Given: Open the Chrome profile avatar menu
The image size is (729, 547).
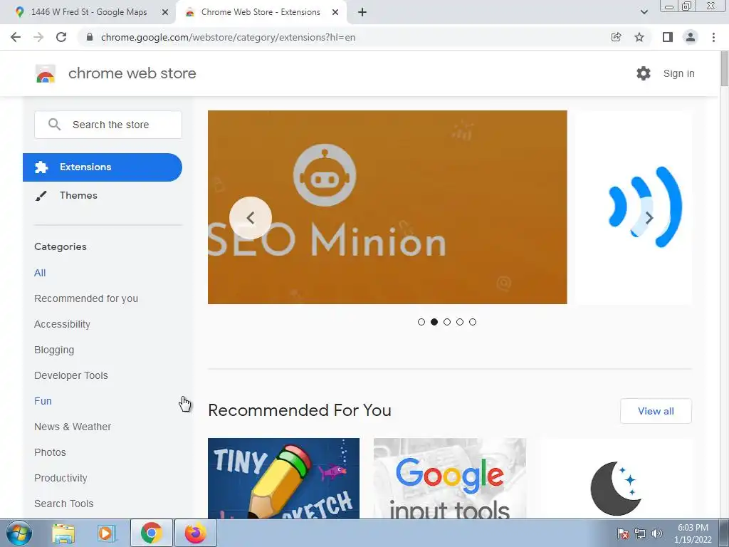Looking at the screenshot, I should pos(691,37).
